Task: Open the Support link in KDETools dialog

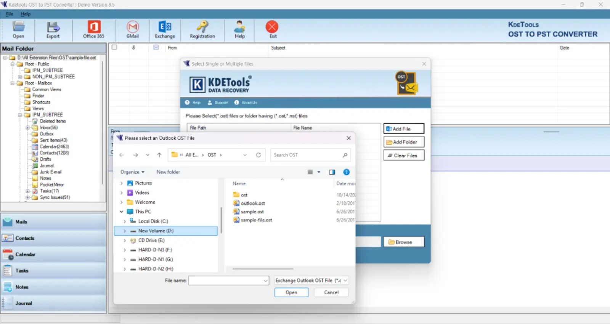Action: click(x=218, y=103)
